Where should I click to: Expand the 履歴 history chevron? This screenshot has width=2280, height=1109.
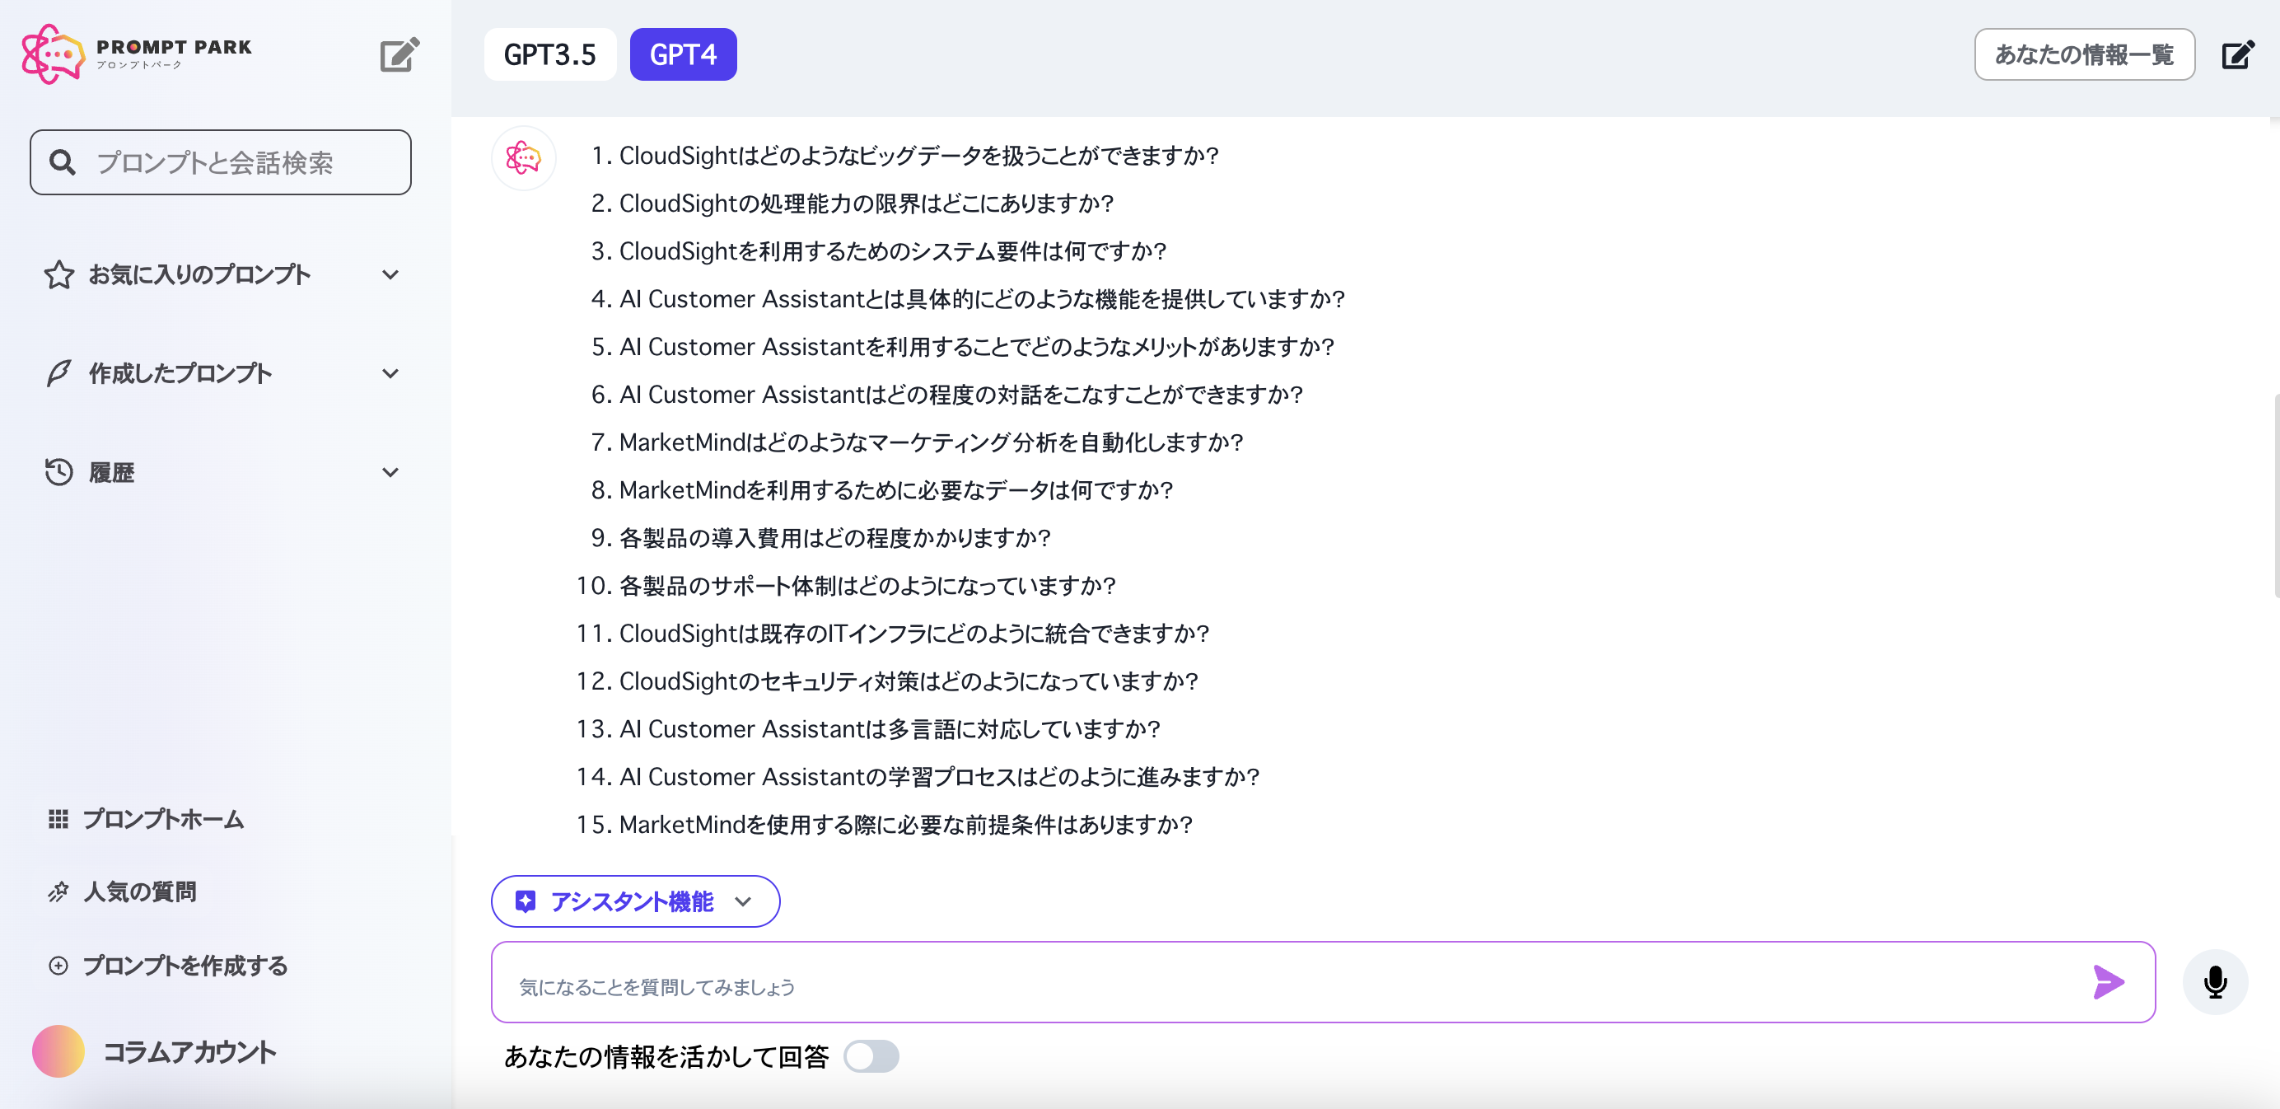[390, 472]
